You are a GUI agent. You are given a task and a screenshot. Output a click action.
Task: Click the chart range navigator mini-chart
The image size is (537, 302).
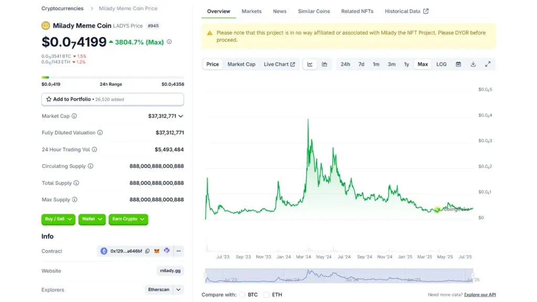tap(339, 276)
